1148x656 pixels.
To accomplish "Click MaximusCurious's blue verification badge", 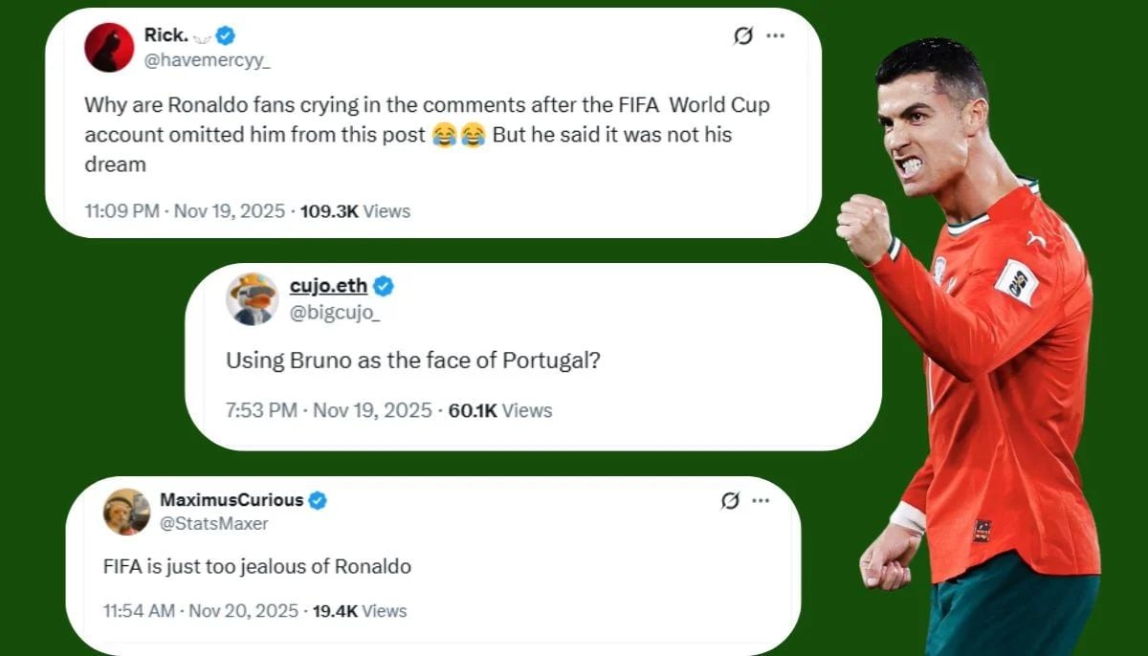I will (x=319, y=499).
